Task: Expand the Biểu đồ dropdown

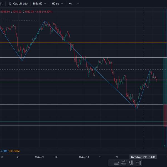Action: click(39, 4)
